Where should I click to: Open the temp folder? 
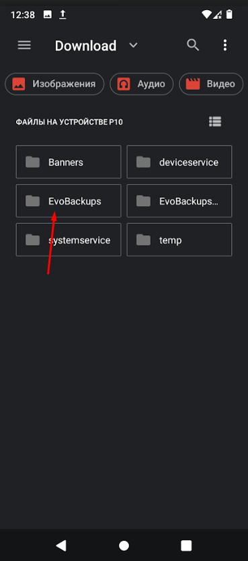[179, 240]
